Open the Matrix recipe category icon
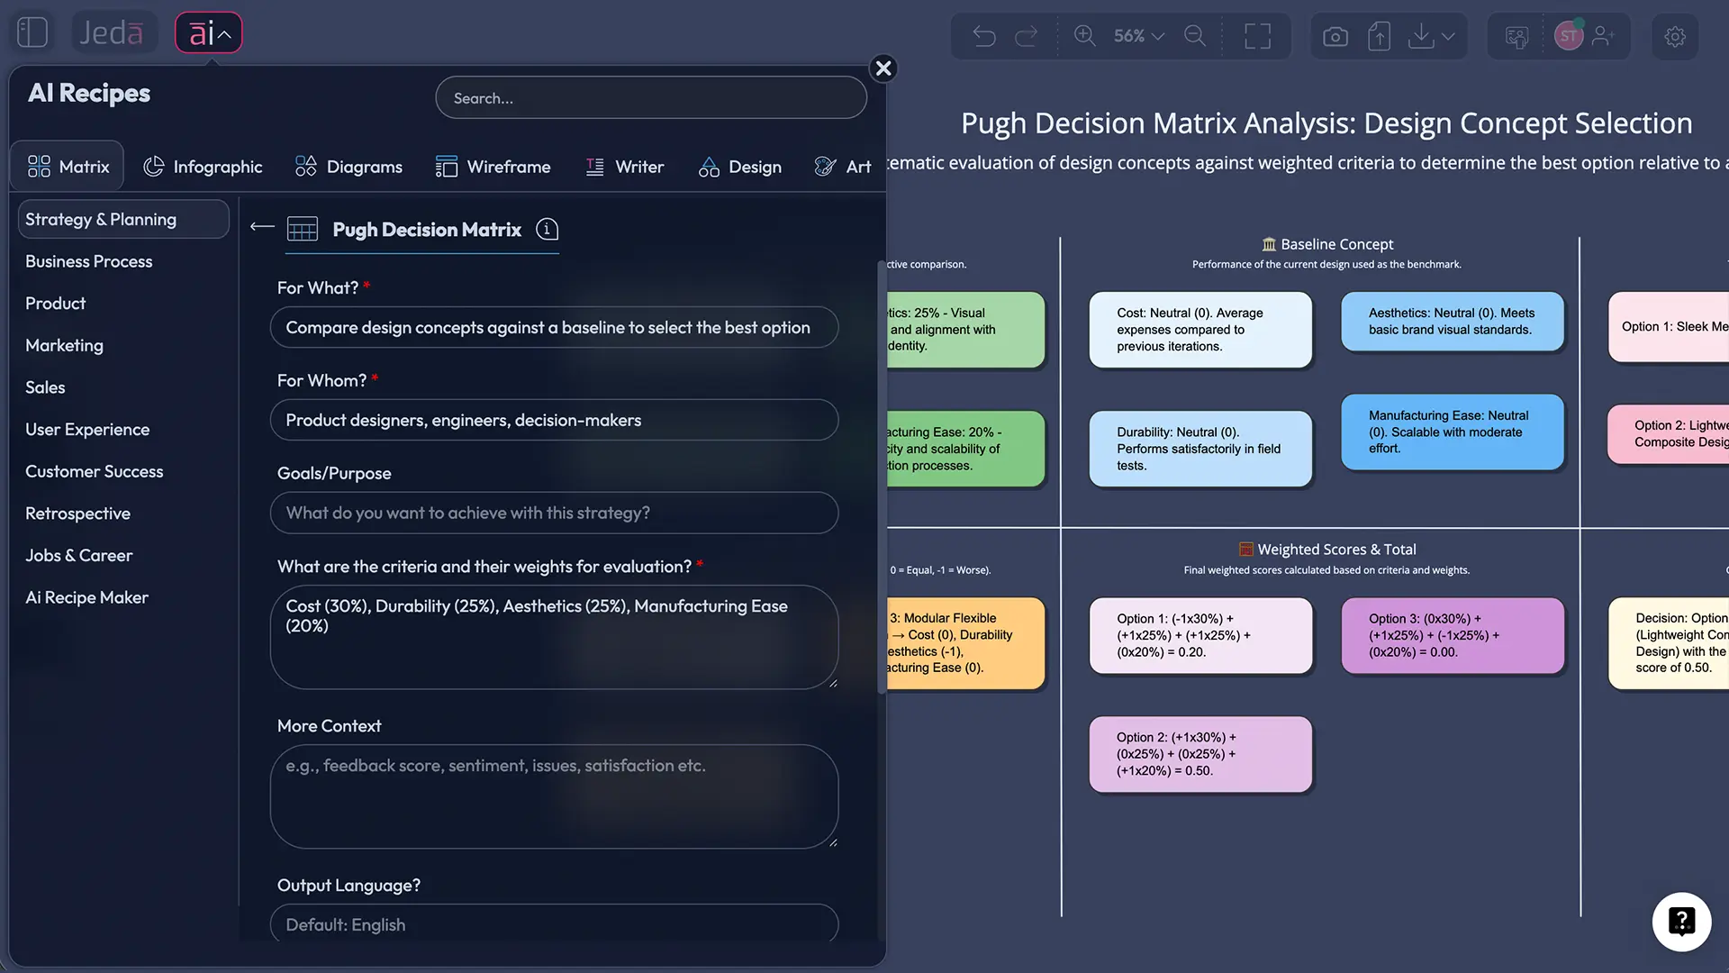Viewport: 1729px width, 973px height. pyautogui.click(x=66, y=165)
